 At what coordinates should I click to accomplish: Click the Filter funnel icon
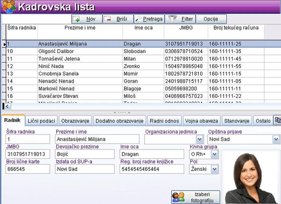[171, 19]
